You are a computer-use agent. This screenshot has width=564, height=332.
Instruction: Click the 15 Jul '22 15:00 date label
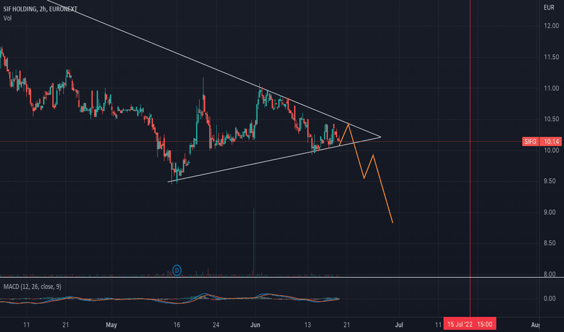(x=470, y=324)
